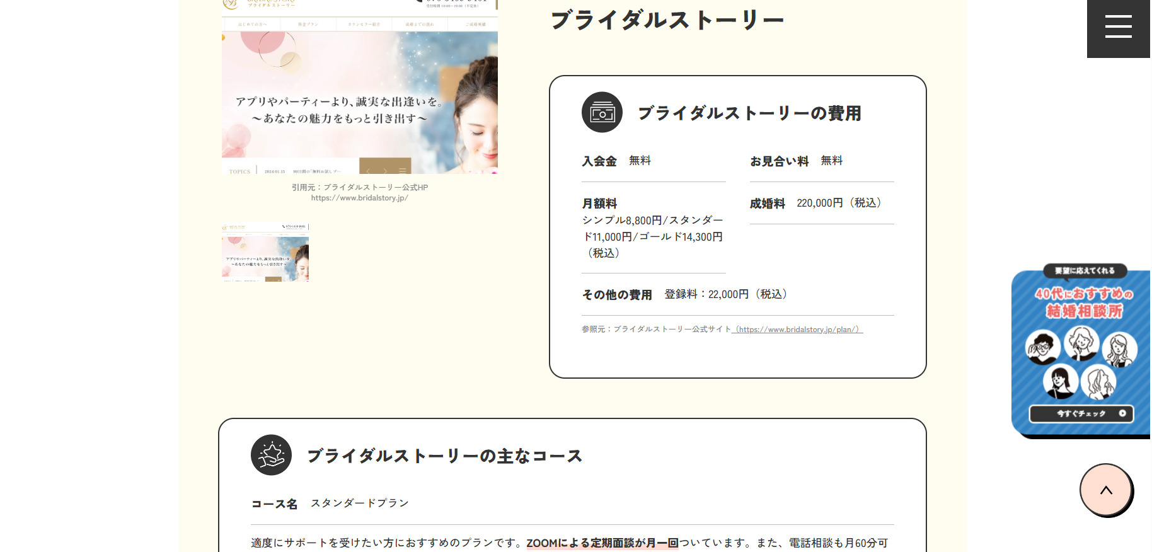Click the 今すぐチェック banner button
1152x552 pixels.
tap(1081, 413)
